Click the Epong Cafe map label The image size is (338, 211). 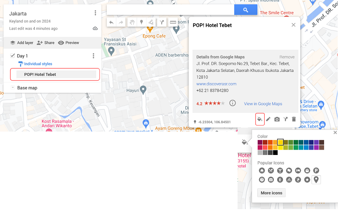pos(154,36)
